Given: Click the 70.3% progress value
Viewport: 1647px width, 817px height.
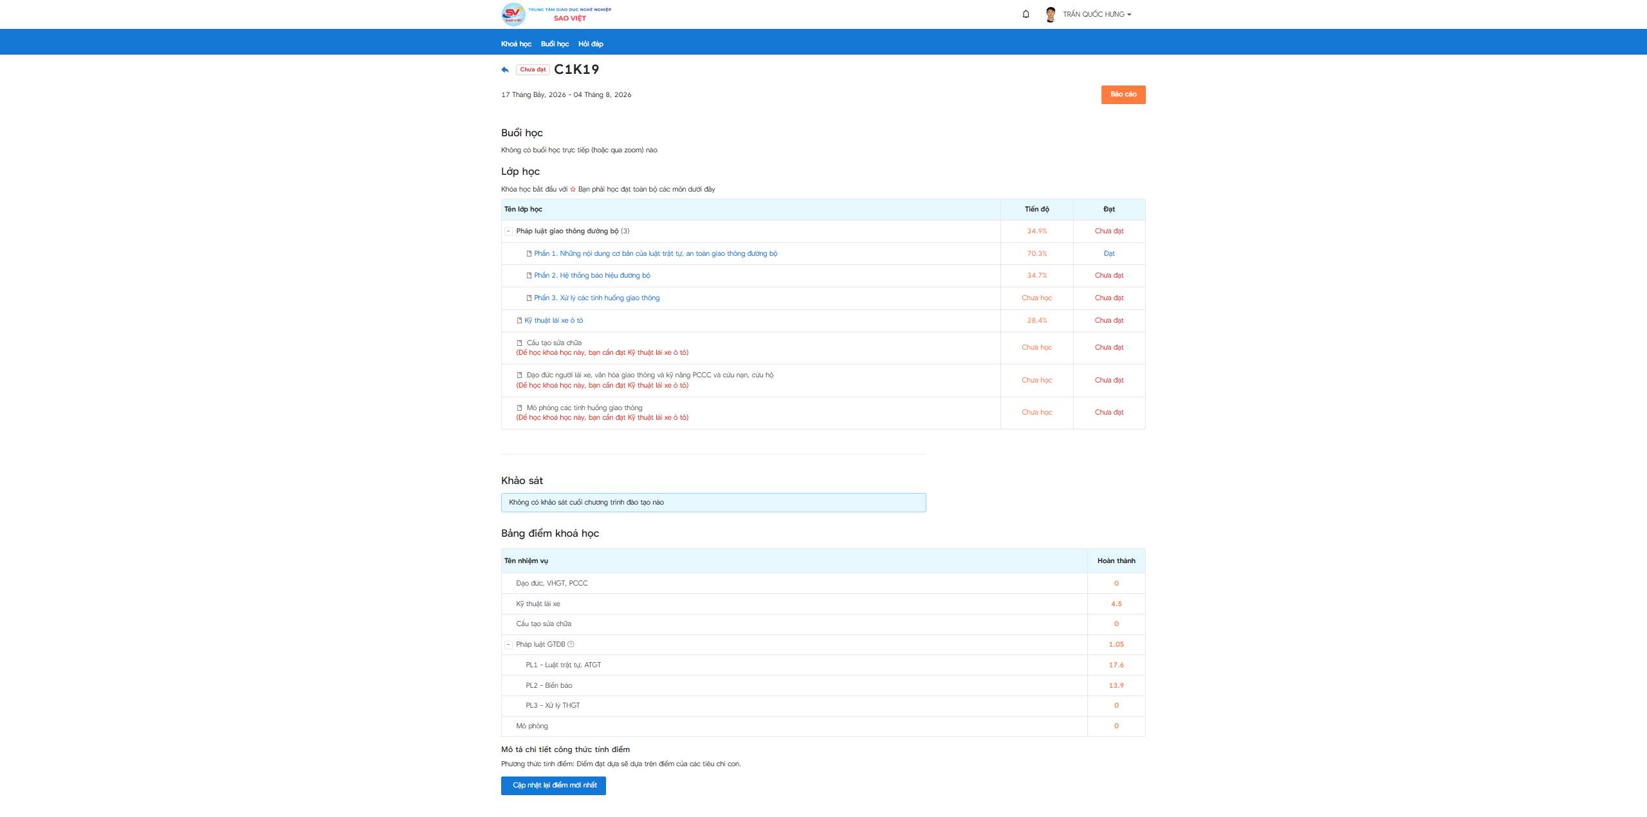Looking at the screenshot, I should [x=1036, y=254].
